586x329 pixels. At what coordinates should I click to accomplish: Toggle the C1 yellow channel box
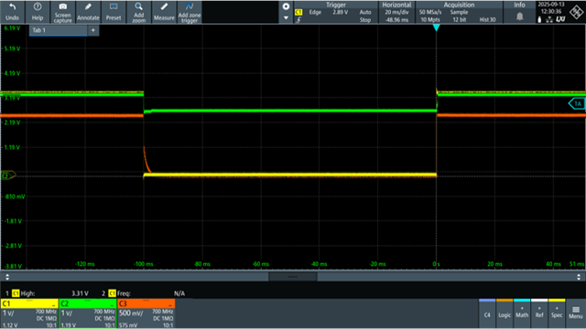pos(29,313)
